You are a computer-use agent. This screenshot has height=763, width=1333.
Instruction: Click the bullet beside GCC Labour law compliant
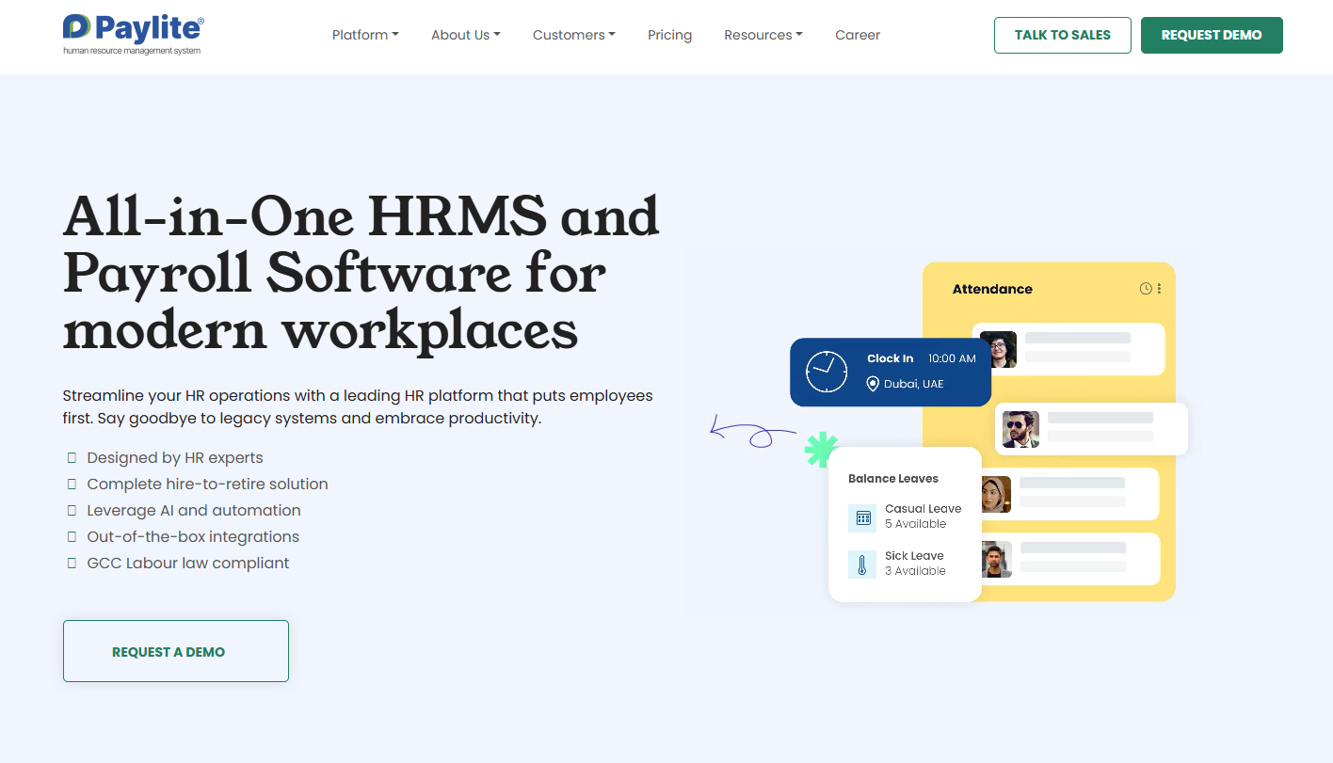(72, 564)
